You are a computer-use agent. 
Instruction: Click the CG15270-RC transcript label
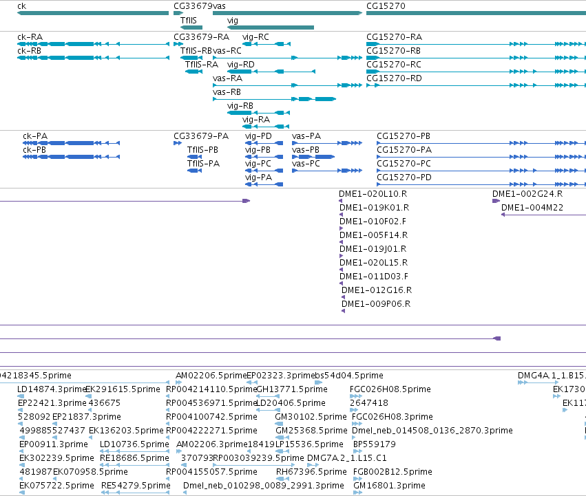coord(394,65)
